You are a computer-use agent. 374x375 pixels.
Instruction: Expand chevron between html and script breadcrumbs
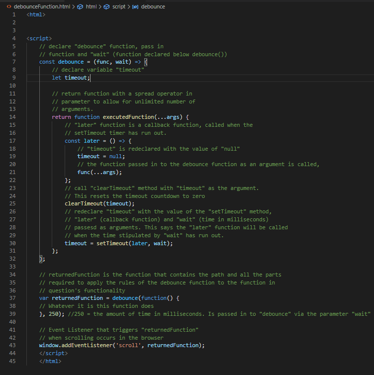click(100, 6)
